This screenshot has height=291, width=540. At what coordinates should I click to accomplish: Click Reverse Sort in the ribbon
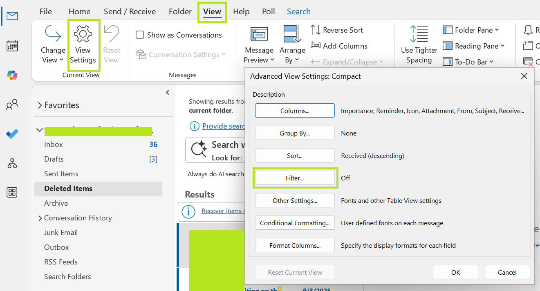tap(337, 30)
